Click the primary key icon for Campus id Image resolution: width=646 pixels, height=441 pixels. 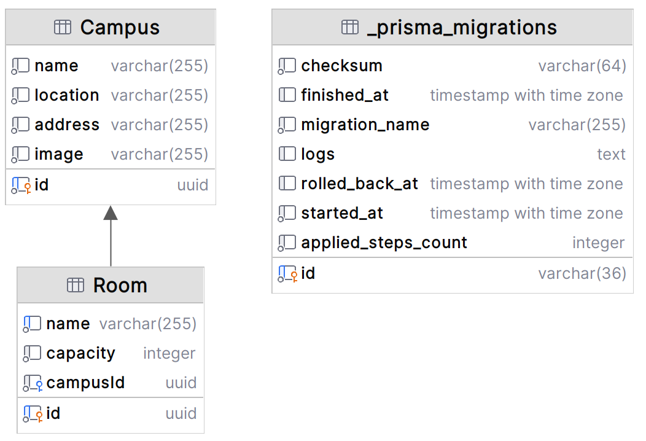point(21,184)
